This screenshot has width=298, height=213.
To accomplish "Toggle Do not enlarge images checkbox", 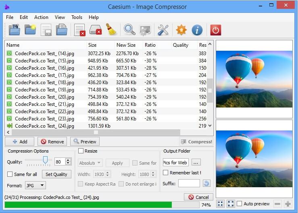I will pyautogui.click(x=121, y=184).
